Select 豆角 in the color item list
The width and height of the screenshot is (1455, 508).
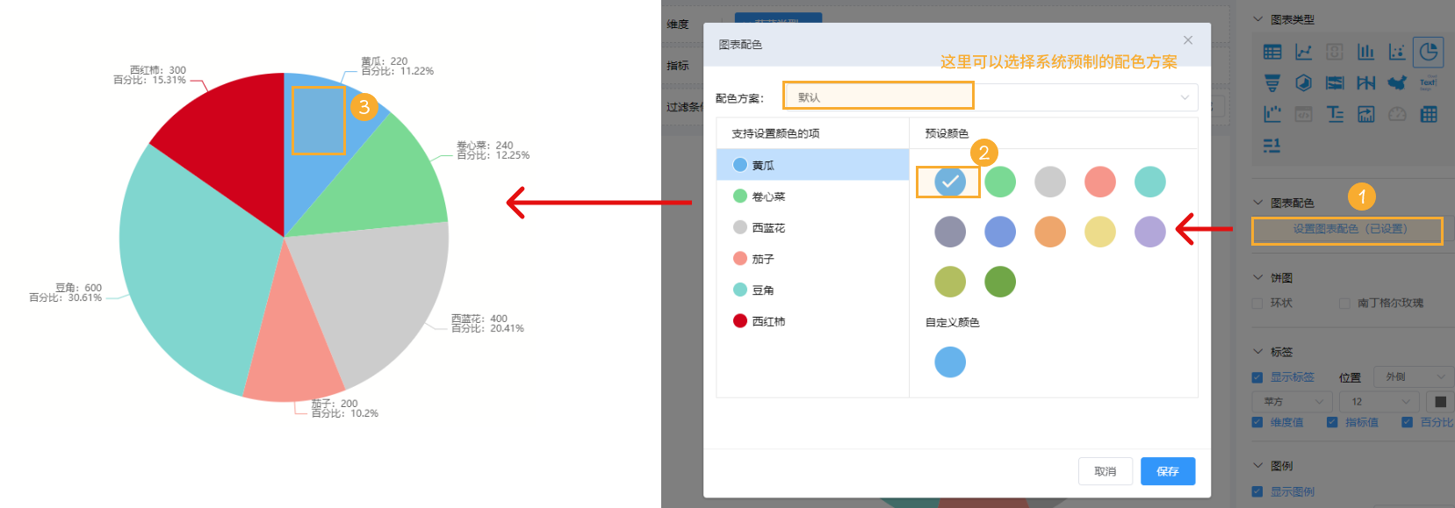812,290
